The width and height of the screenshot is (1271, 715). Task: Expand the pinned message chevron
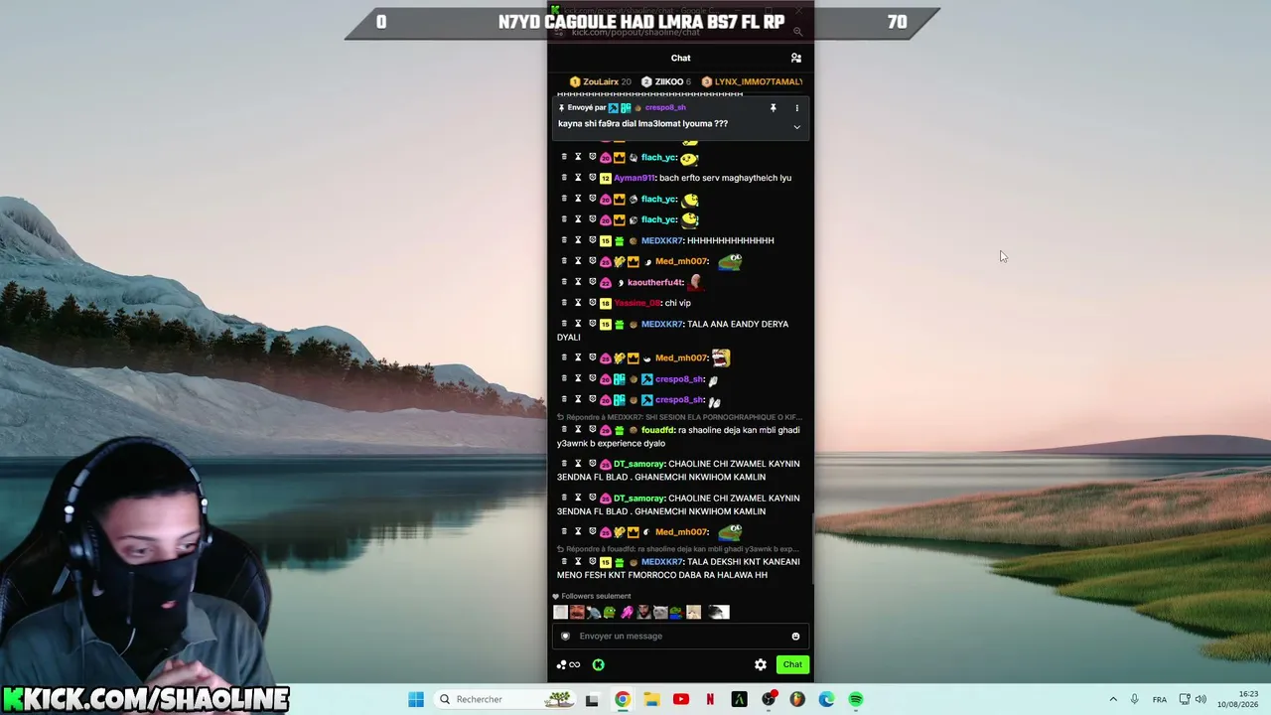click(x=796, y=127)
